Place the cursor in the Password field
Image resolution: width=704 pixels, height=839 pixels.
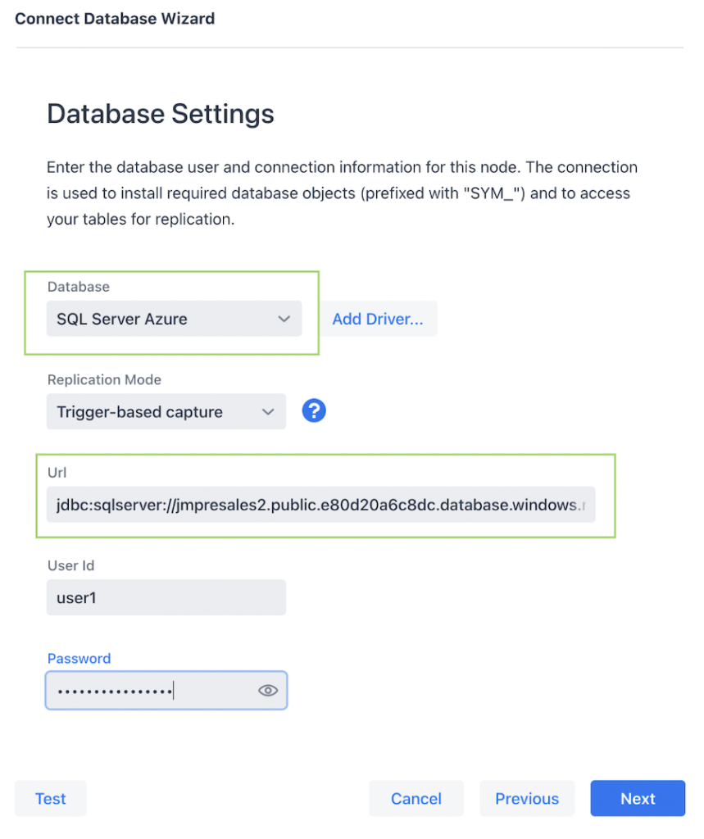point(148,690)
